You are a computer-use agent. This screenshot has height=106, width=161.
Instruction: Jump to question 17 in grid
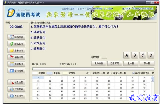pos(109,81)
